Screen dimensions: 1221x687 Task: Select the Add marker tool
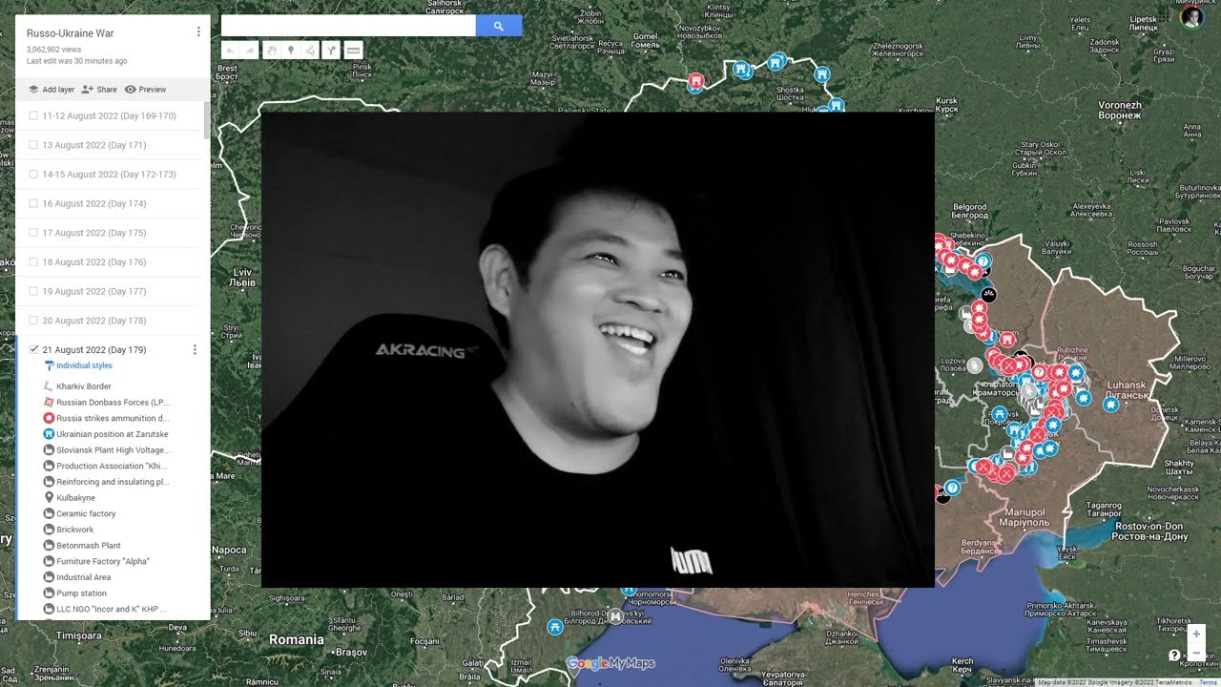pos(291,51)
